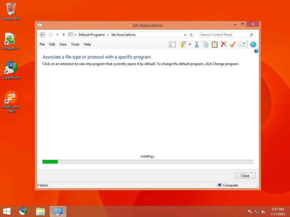Click the Computer status bar icon
This screenshot has width=290, height=217.
[219, 185]
